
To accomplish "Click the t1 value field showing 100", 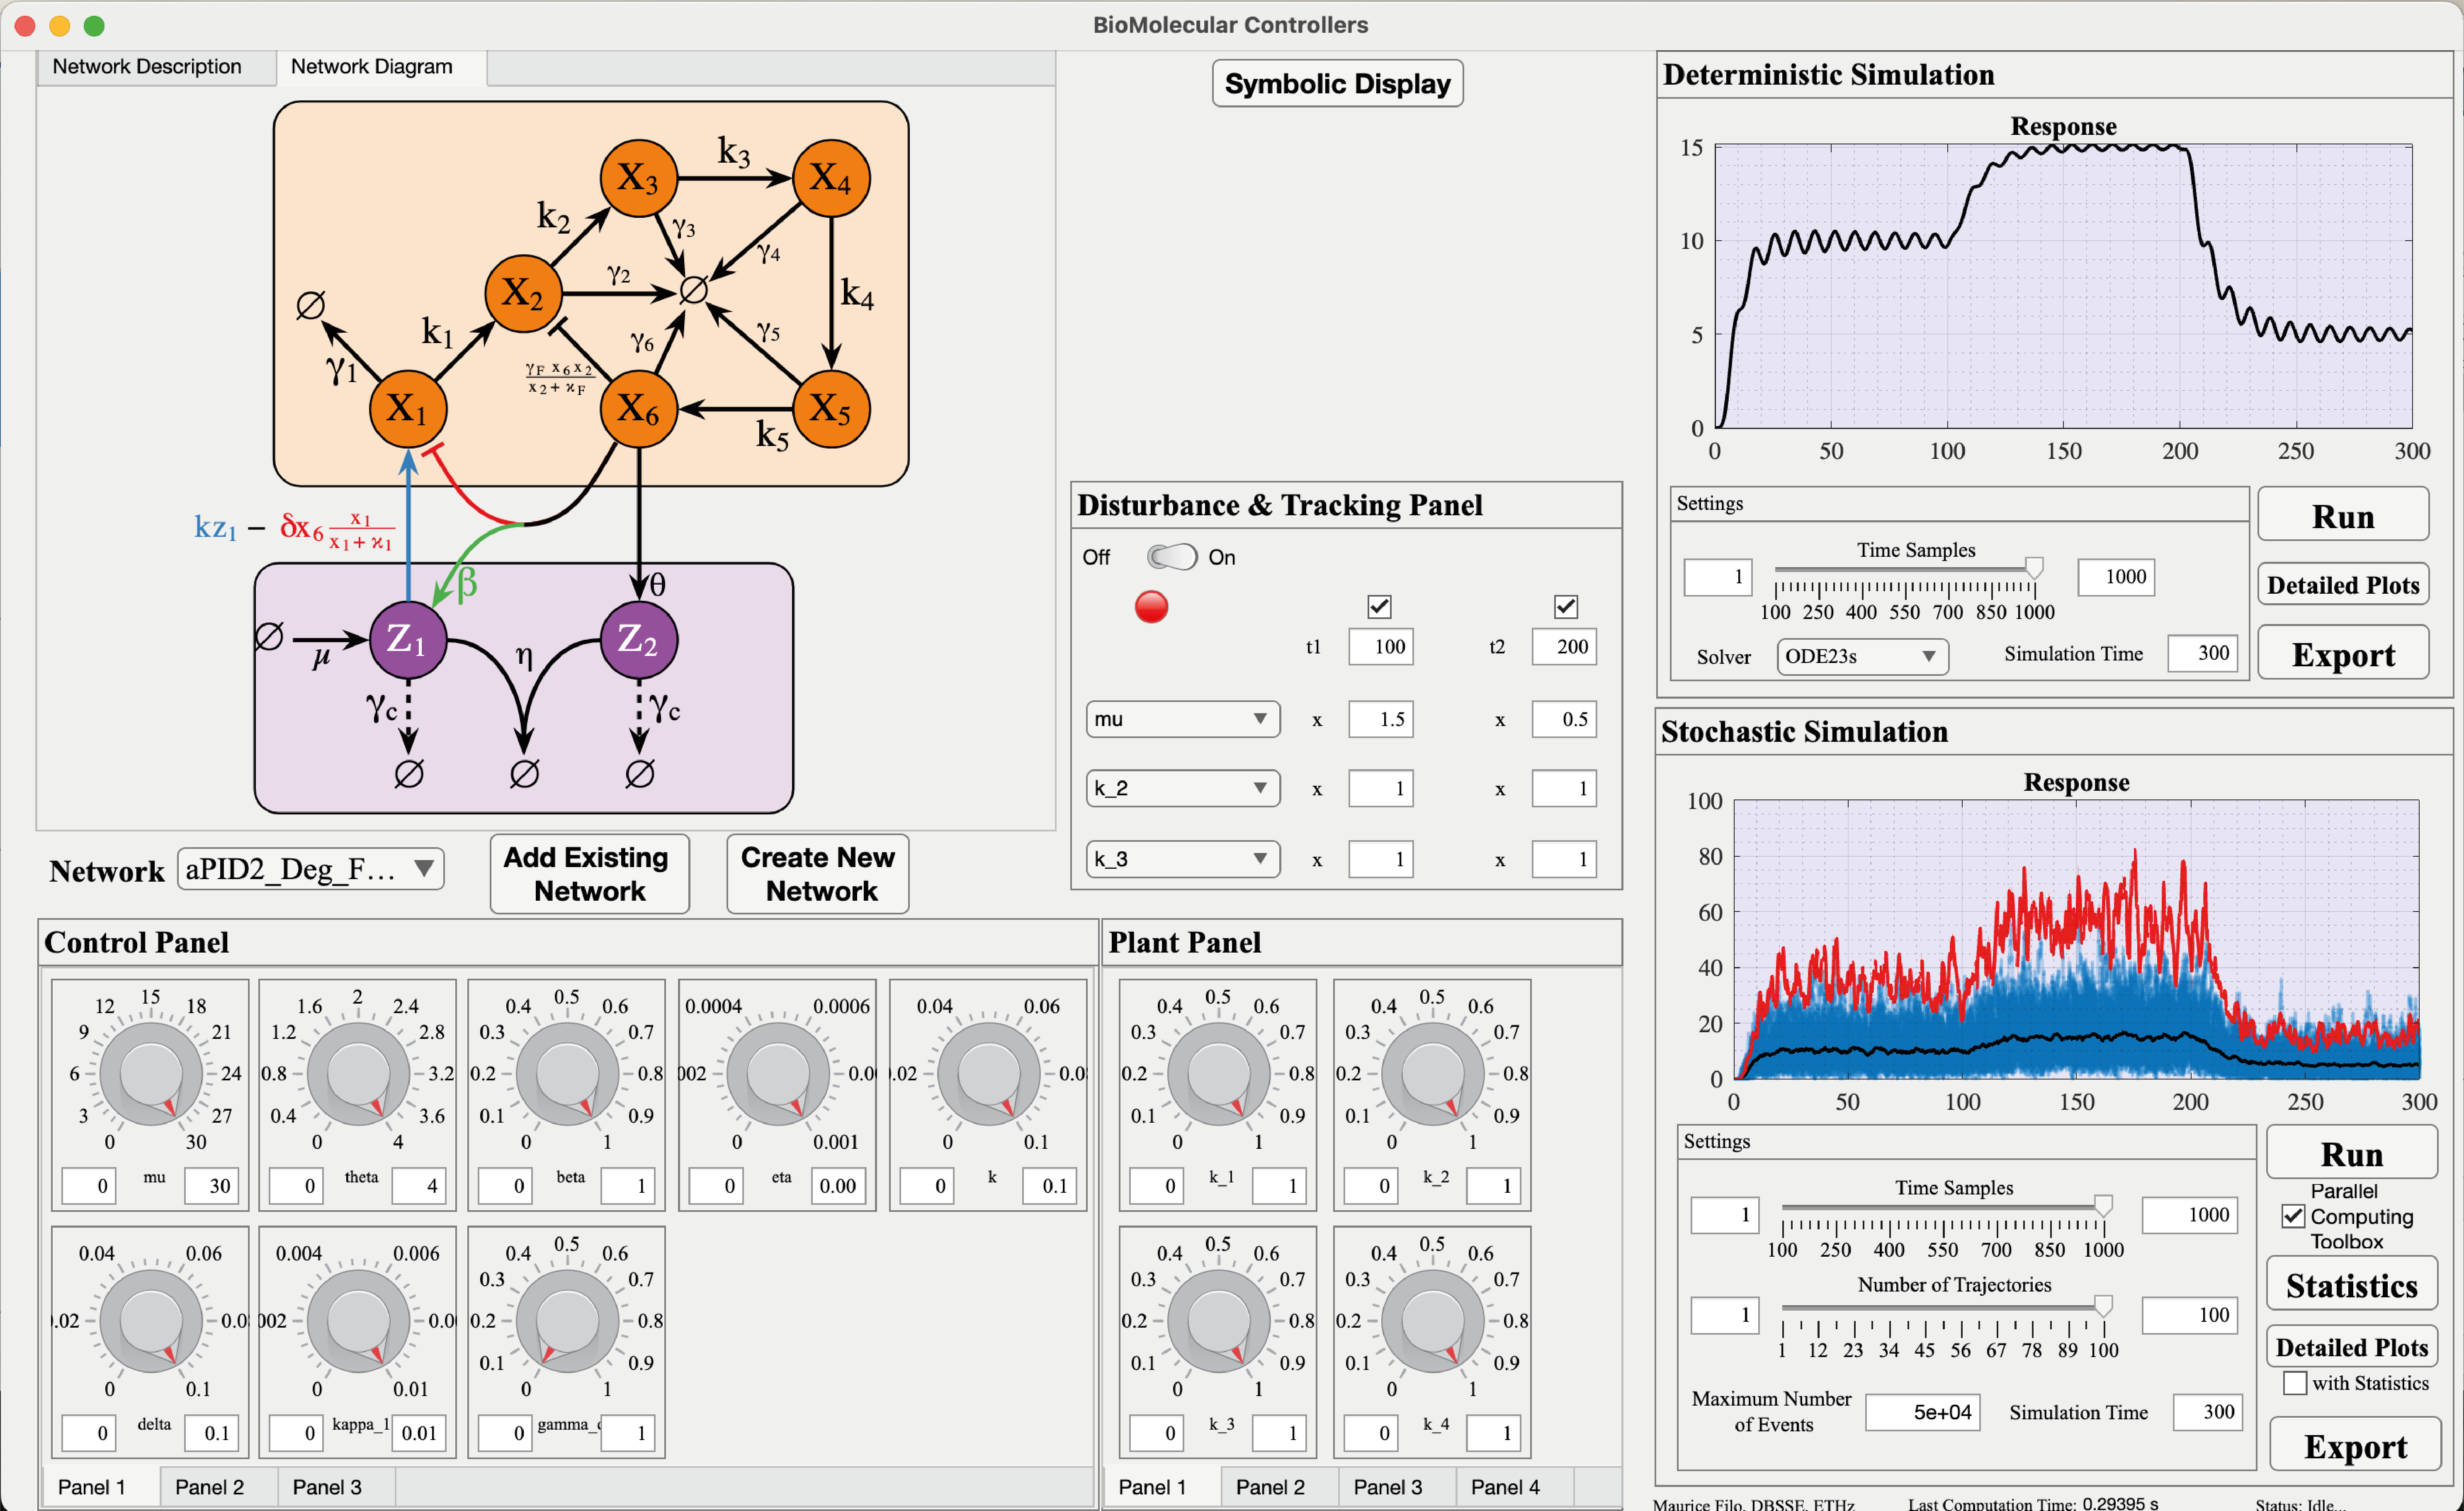I will (x=1380, y=646).
